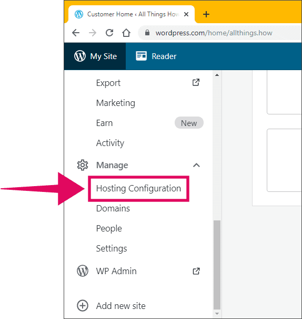Open Hosting Configuration
This screenshot has height=319, width=302.
(138, 189)
